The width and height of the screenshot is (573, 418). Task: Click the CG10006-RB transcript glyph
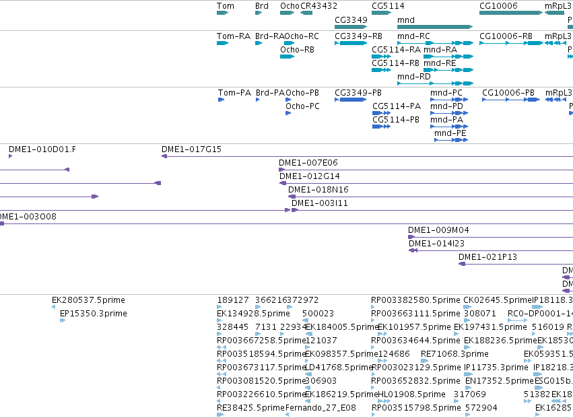[x=511, y=43]
